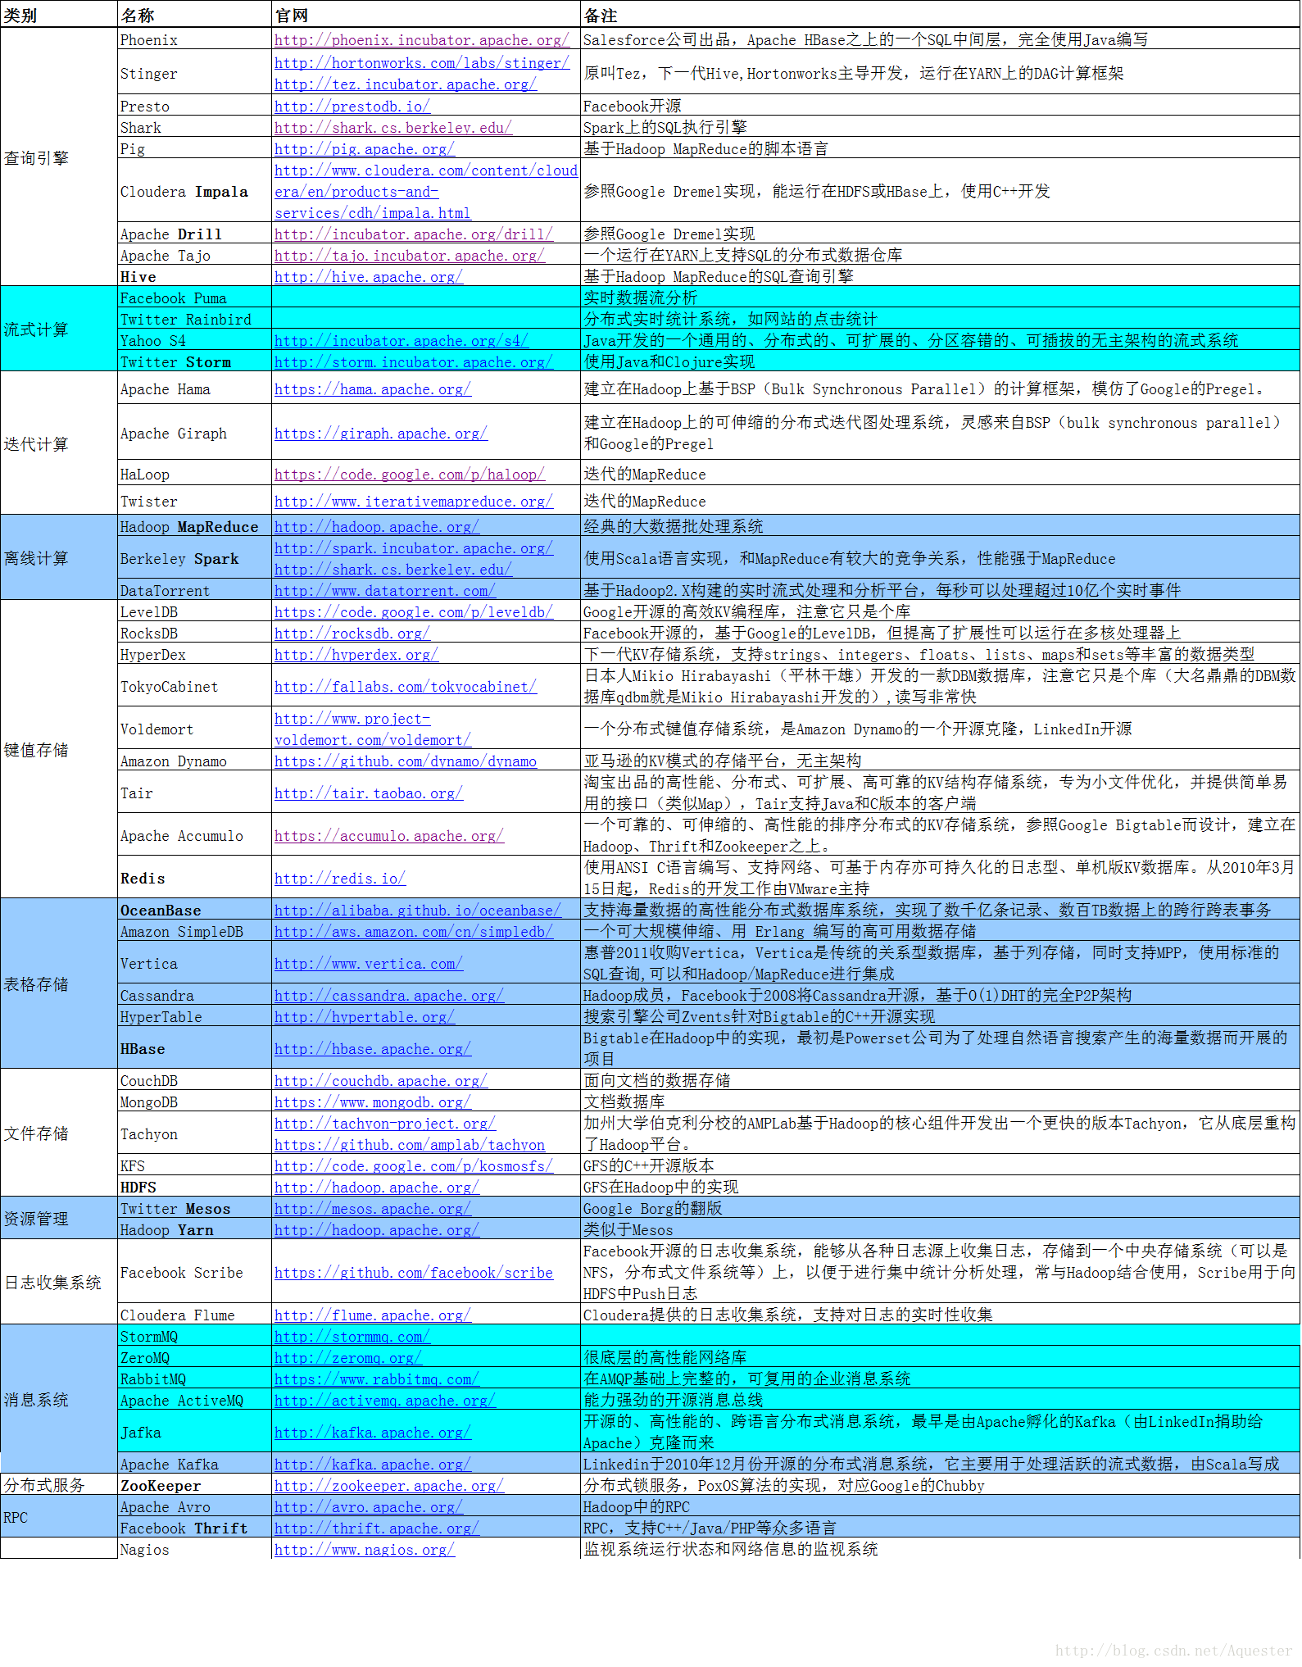Open the github.com/facebook/scribe link

pyautogui.click(x=413, y=1273)
